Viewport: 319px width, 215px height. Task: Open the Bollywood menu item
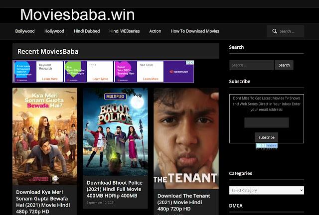[25, 31]
